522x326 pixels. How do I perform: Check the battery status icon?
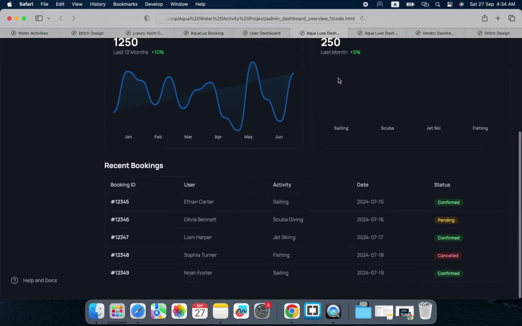coord(410,4)
